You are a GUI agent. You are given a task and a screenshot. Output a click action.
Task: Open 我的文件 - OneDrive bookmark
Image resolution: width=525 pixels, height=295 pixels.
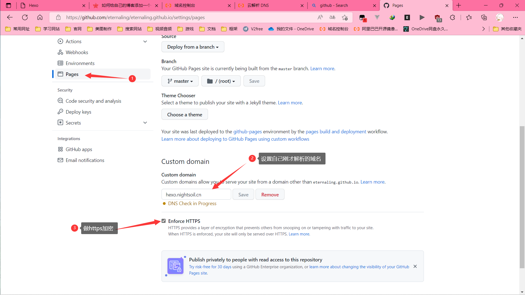coord(291,29)
